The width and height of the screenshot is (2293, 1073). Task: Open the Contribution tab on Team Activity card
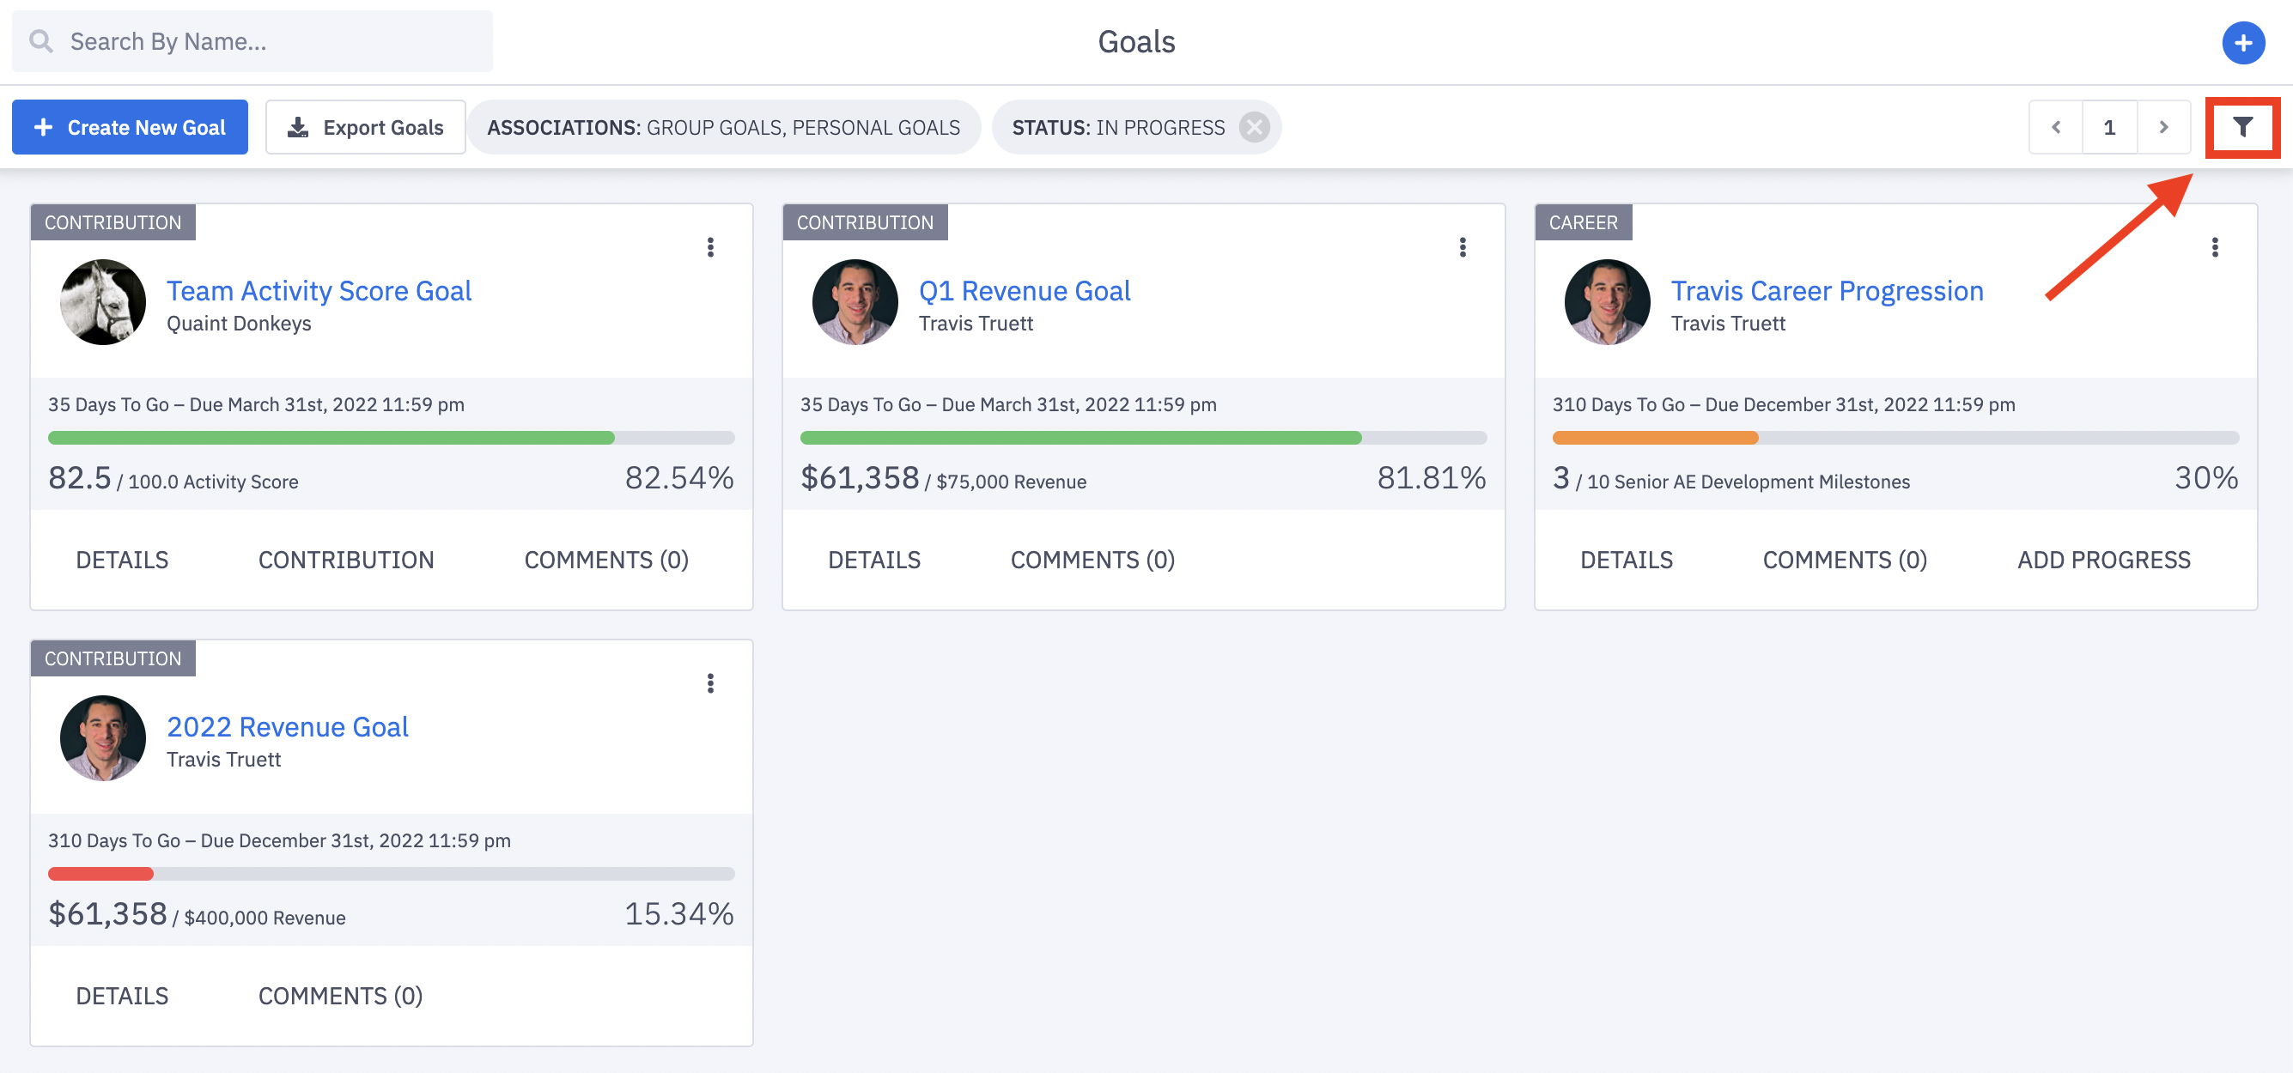346,560
